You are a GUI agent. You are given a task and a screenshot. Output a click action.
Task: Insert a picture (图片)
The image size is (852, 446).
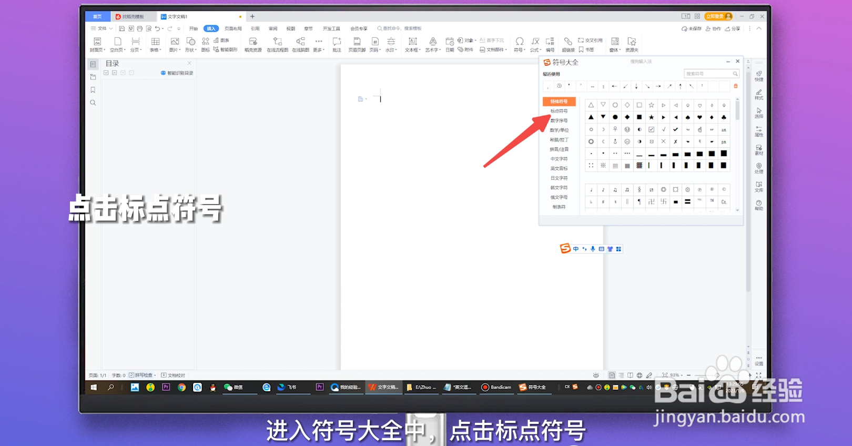[175, 45]
